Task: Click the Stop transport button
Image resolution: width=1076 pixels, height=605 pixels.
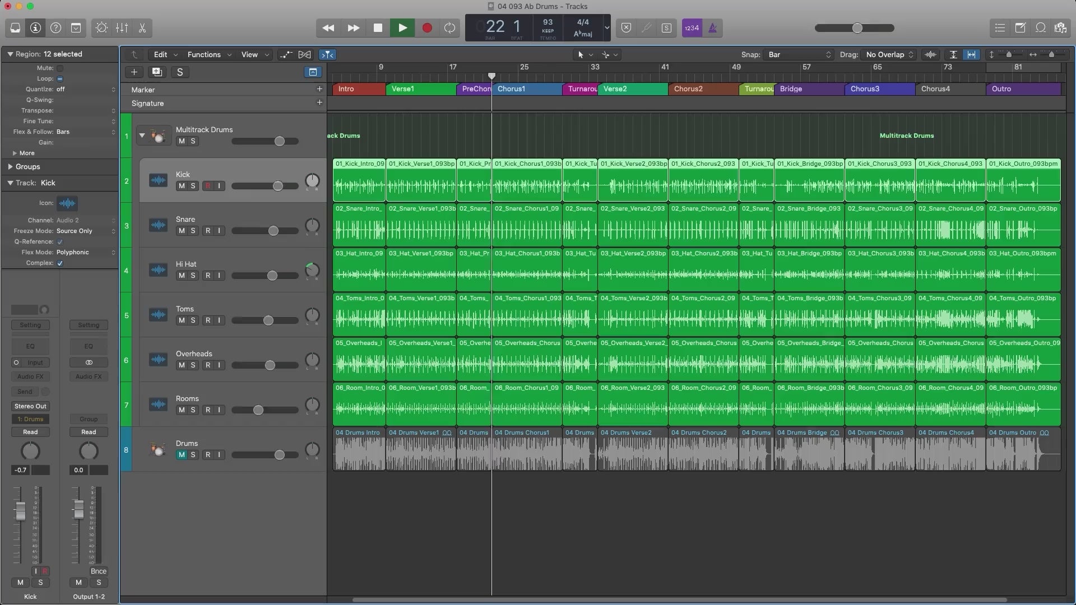Action: click(x=378, y=27)
